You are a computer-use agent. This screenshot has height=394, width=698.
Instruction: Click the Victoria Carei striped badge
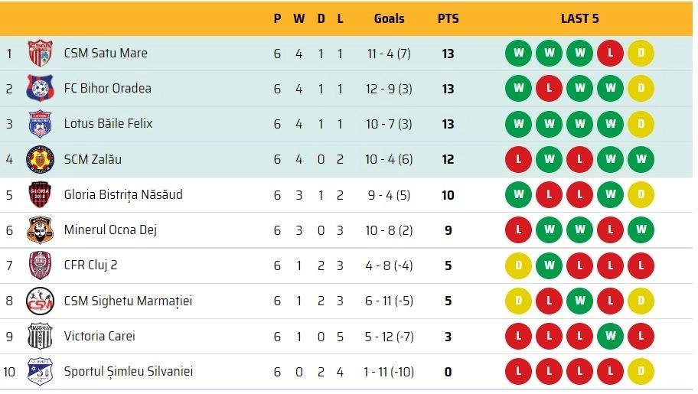(40, 336)
